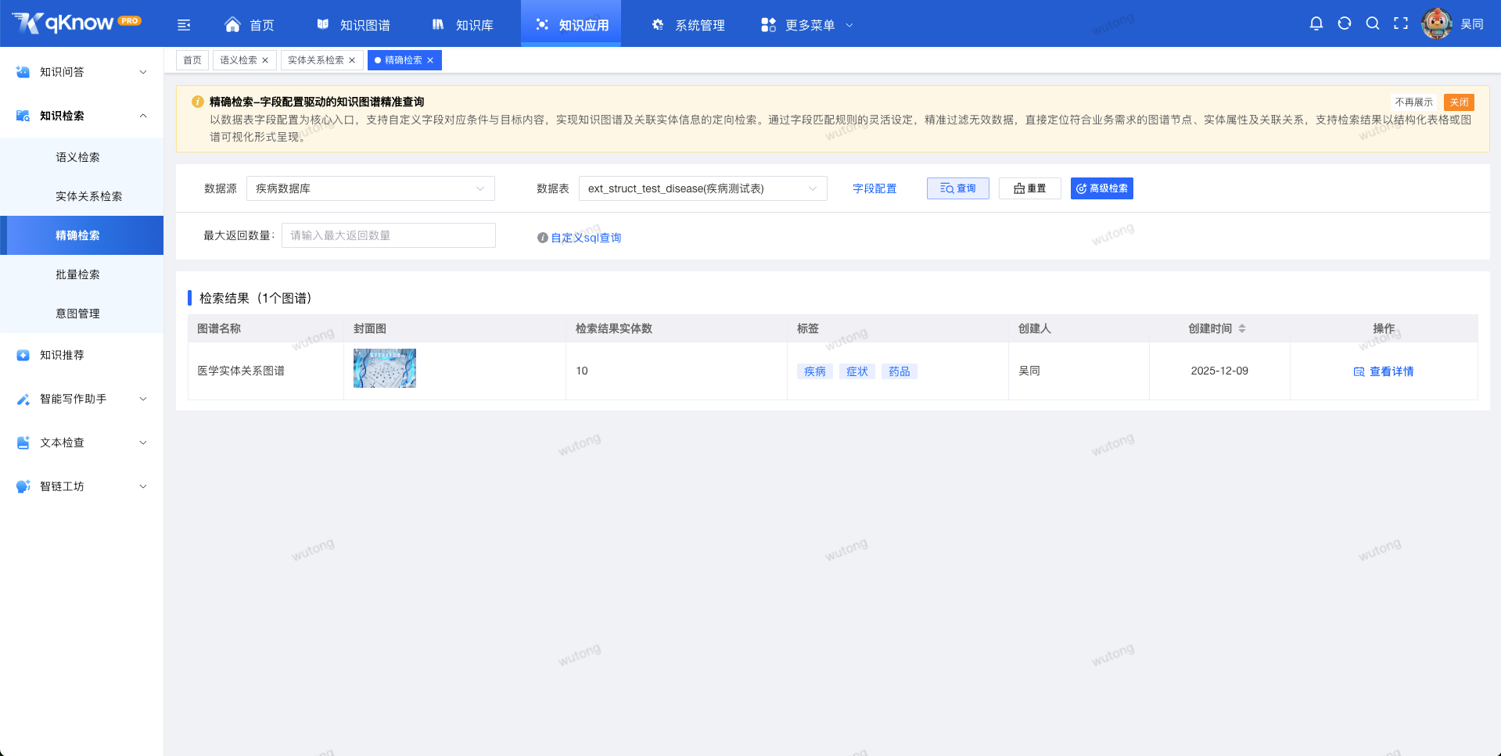Open the notification bell icon
Viewport: 1501px width, 756px height.
pyautogui.click(x=1316, y=23)
